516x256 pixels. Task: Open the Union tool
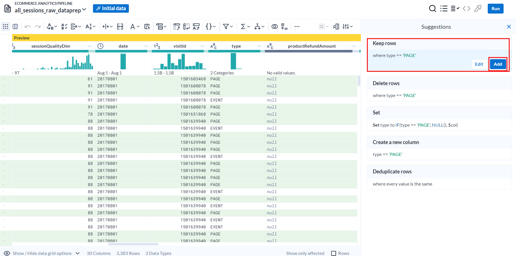click(284, 27)
